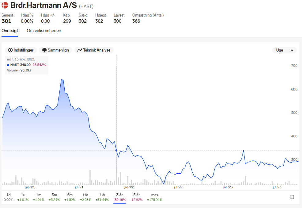This screenshot has width=302, height=208.
Task: Open Indstillinger gear settings
Action: 21,50
